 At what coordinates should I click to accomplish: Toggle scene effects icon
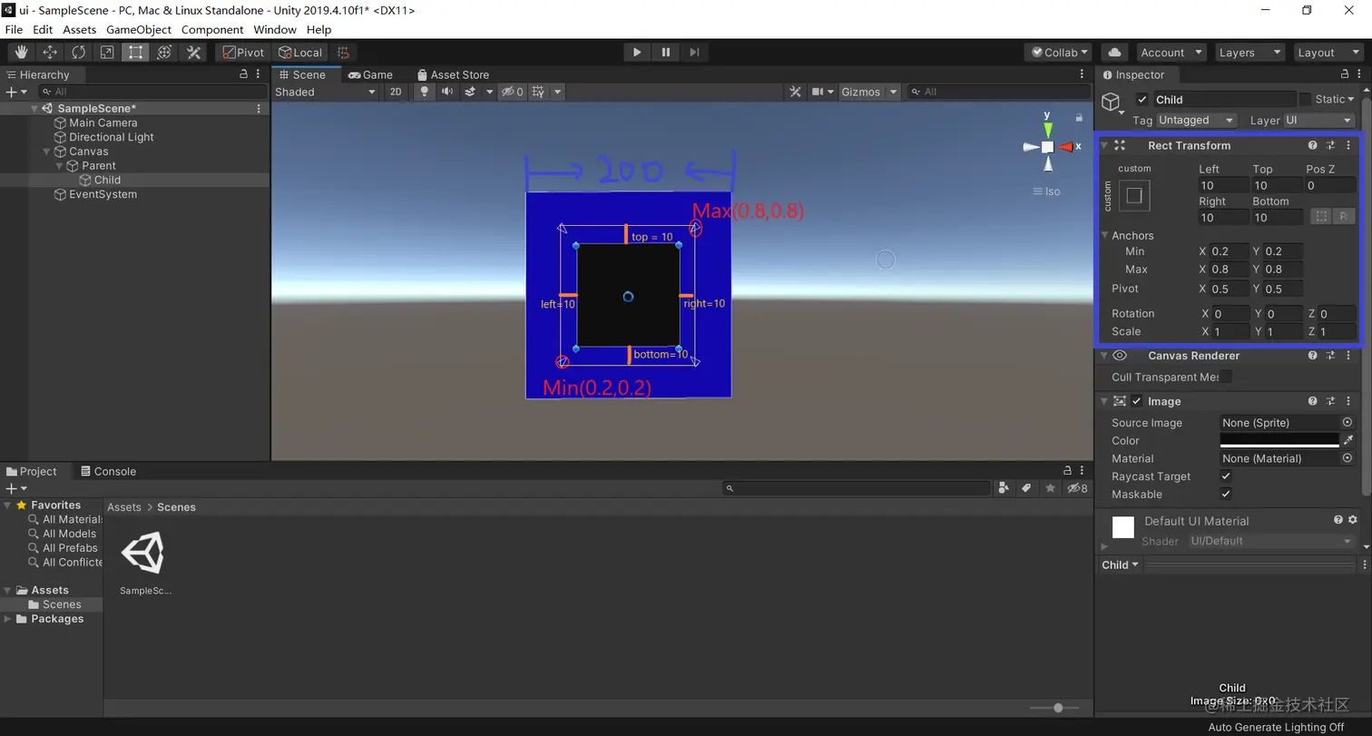tap(470, 92)
